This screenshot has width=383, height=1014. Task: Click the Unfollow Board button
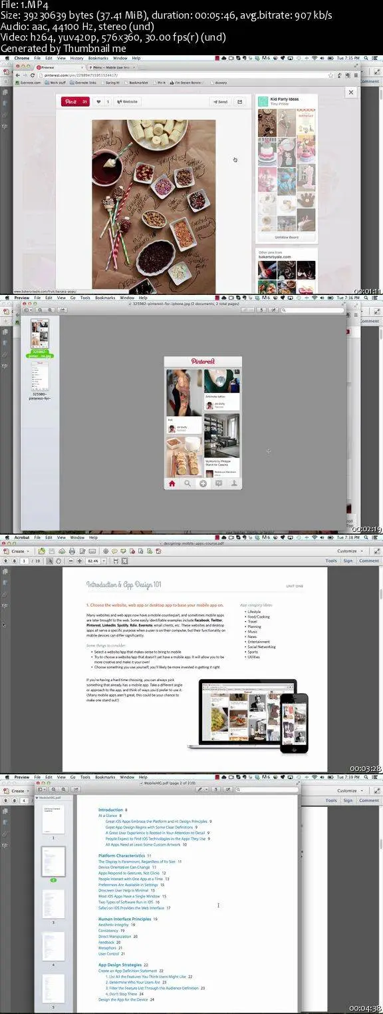click(287, 237)
